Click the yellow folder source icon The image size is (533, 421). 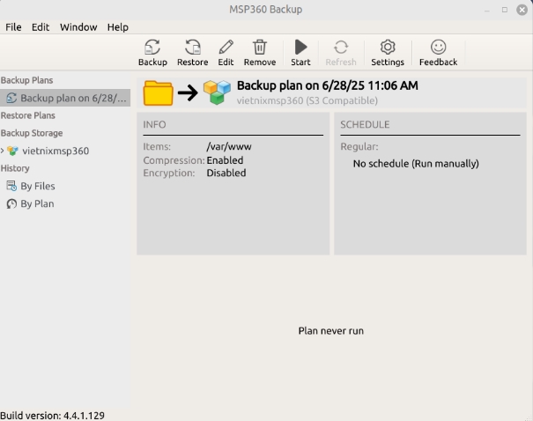click(158, 92)
